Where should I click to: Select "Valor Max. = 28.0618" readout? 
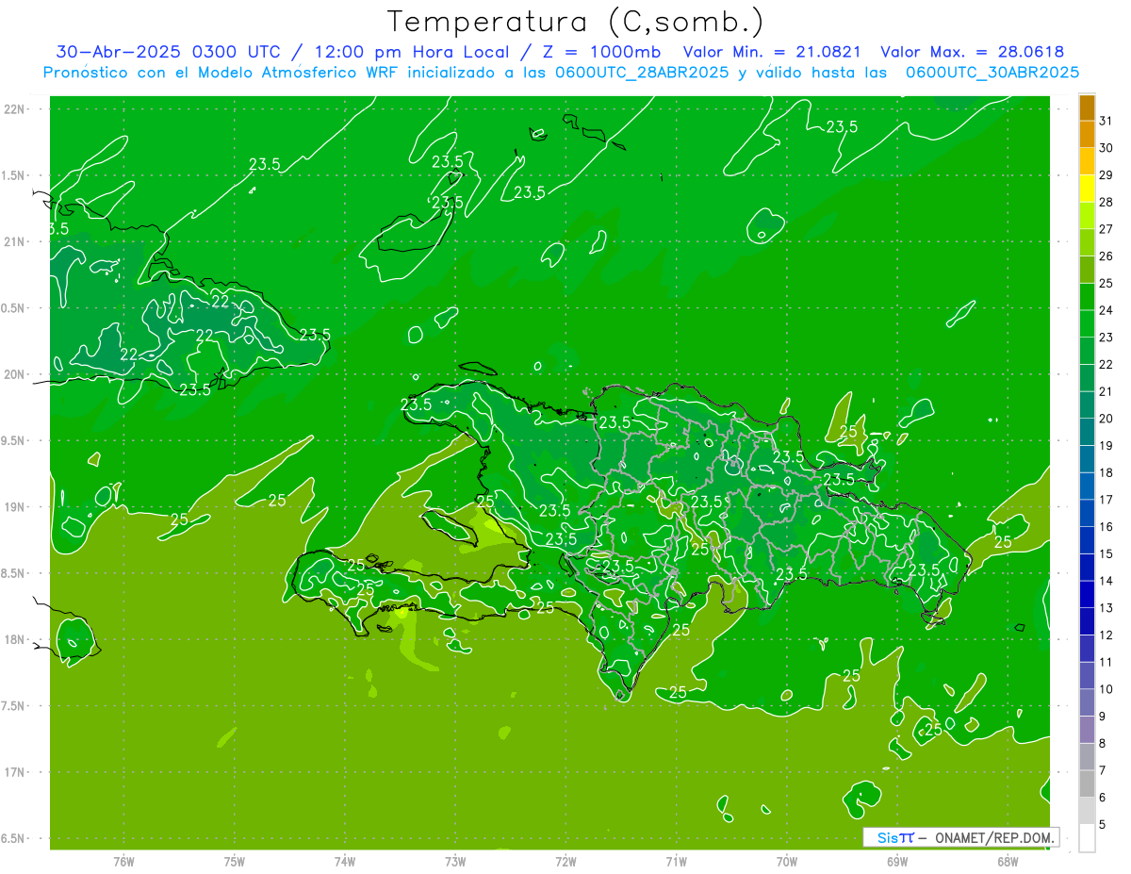[972, 52]
